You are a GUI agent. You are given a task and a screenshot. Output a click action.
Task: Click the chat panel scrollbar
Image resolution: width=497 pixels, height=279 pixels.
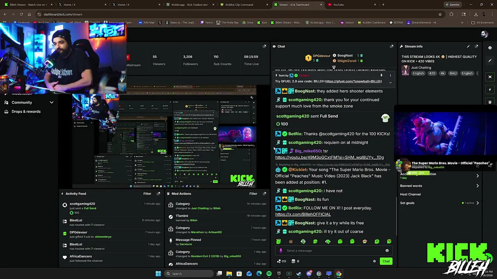[x=396, y=216]
